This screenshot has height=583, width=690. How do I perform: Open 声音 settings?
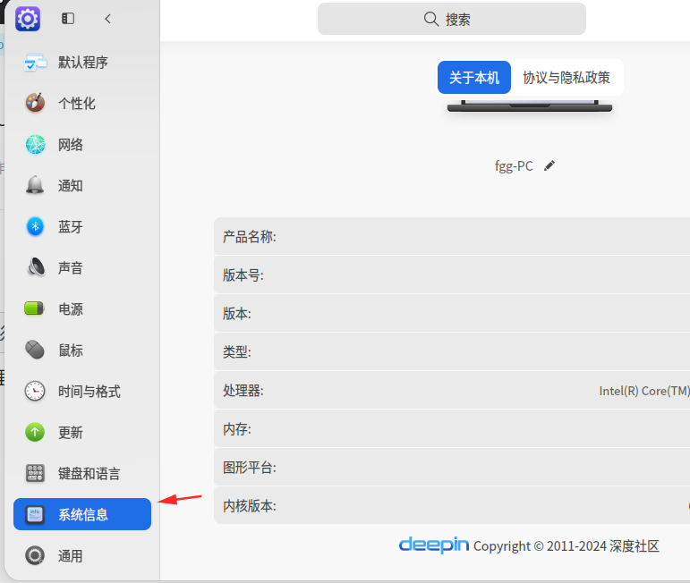pos(82,267)
